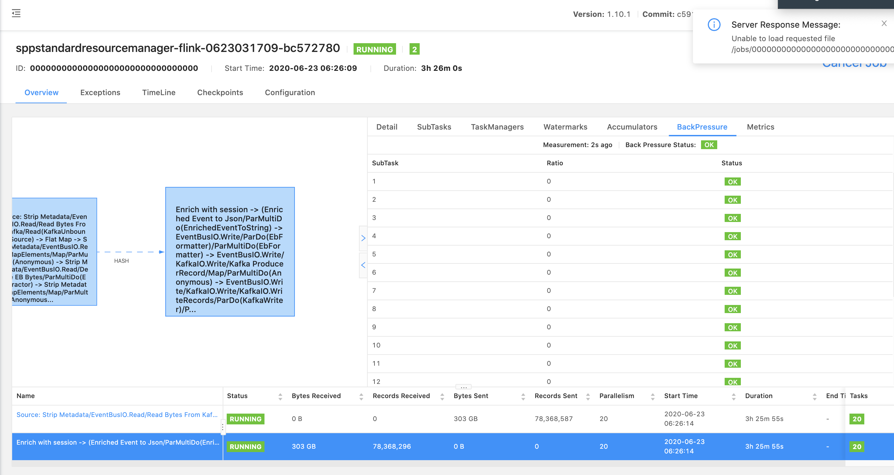Toggle the sidebar menu fold icon
Viewport: 894px width, 475px height.
click(16, 13)
